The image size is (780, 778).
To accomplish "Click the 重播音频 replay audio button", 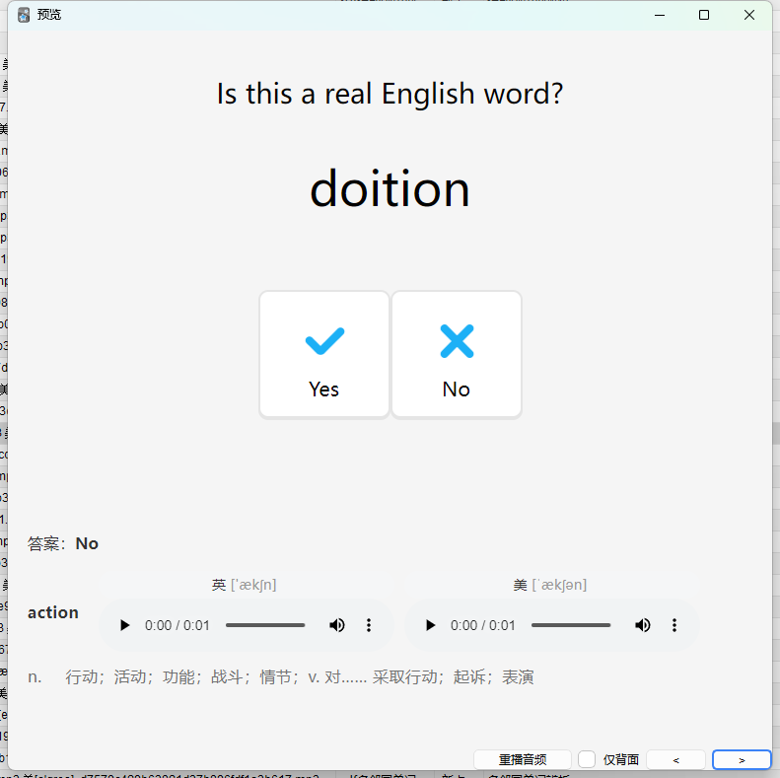I will coord(523,759).
